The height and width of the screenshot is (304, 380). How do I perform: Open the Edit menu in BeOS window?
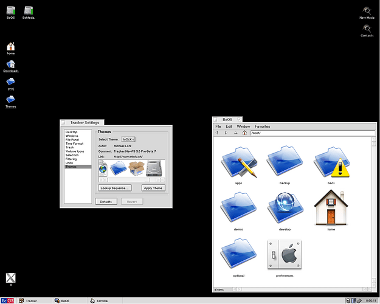point(229,126)
